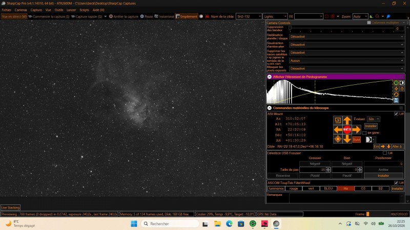
Task: Toggle the Vue en direct button
Action: pyautogui.click(x=14, y=16)
